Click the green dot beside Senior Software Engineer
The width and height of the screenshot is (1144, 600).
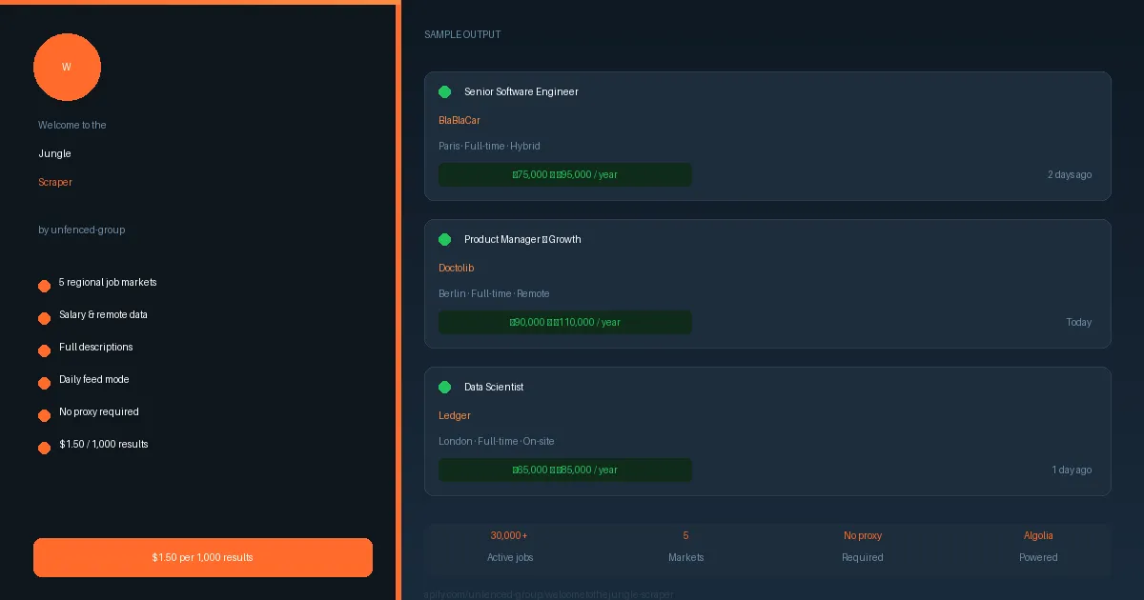click(x=444, y=91)
